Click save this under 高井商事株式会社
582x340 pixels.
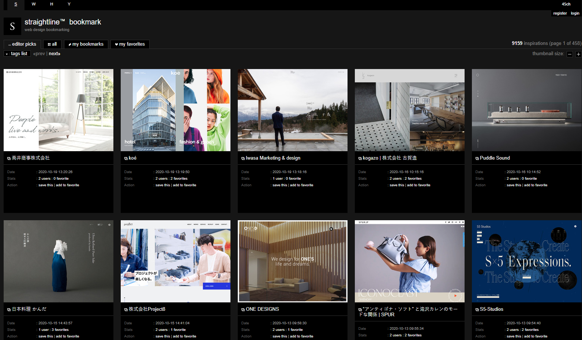point(46,185)
